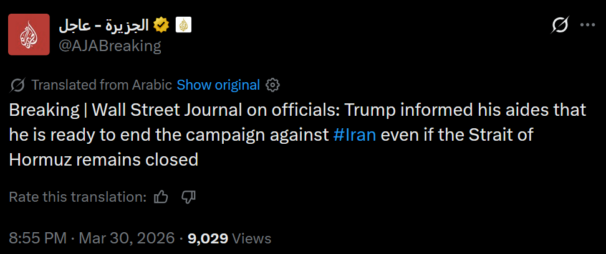Open the three-dot More options menu
This screenshot has height=254, width=606.
[588, 25]
